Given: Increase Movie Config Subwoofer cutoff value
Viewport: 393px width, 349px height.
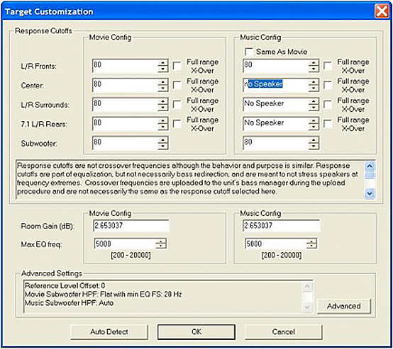Looking at the screenshot, I should pyautogui.click(x=163, y=139).
